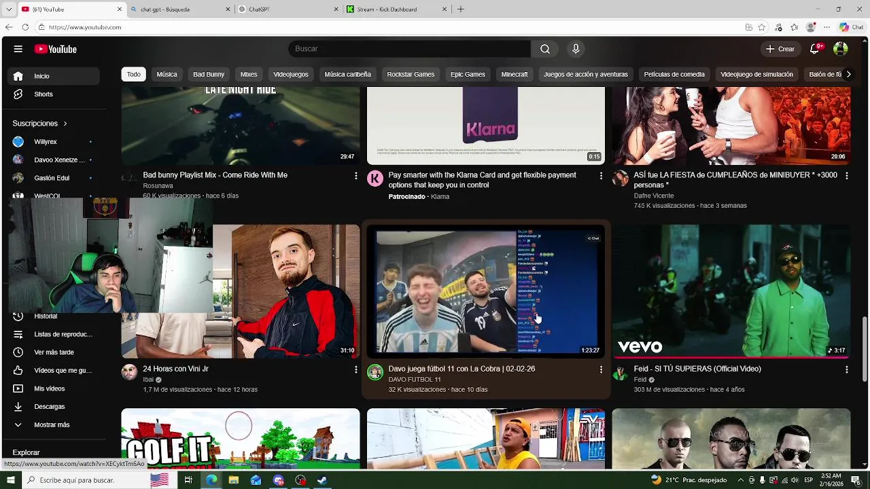Image resolution: width=870 pixels, height=489 pixels.
Task: Switch to chat gpt - Búsqueda tab
Action: (x=179, y=10)
